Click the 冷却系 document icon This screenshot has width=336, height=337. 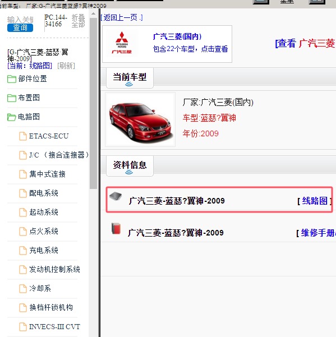tap(23, 289)
